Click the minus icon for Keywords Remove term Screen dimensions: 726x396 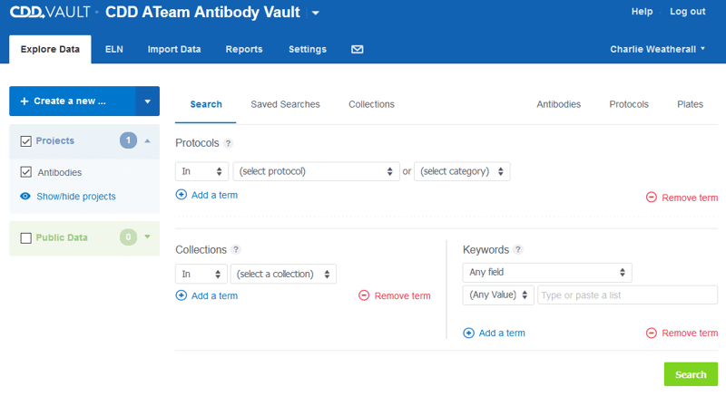tap(651, 333)
